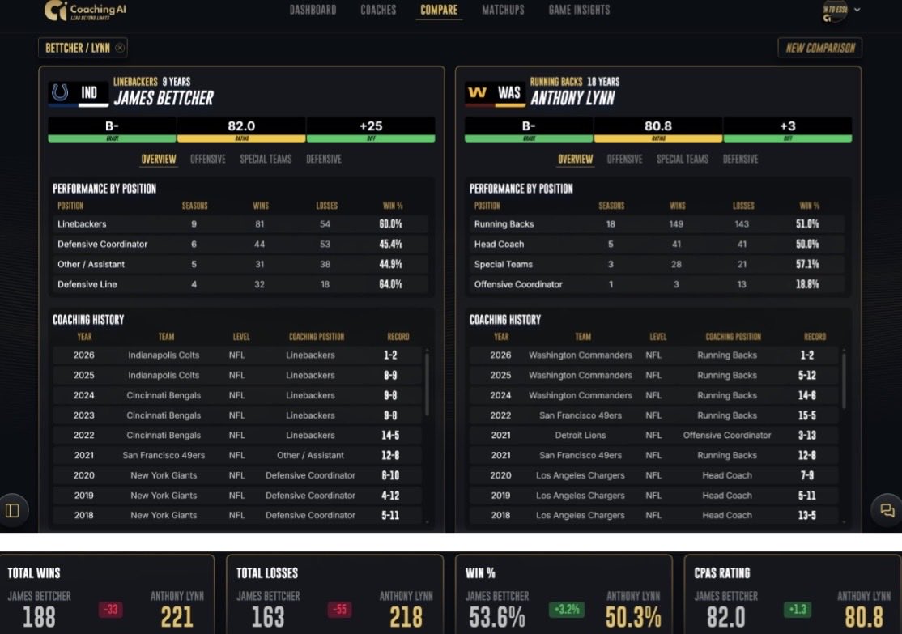Select Lynn's Offensive Coordinator position row
This screenshot has width=902, height=634.
click(x=657, y=284)
